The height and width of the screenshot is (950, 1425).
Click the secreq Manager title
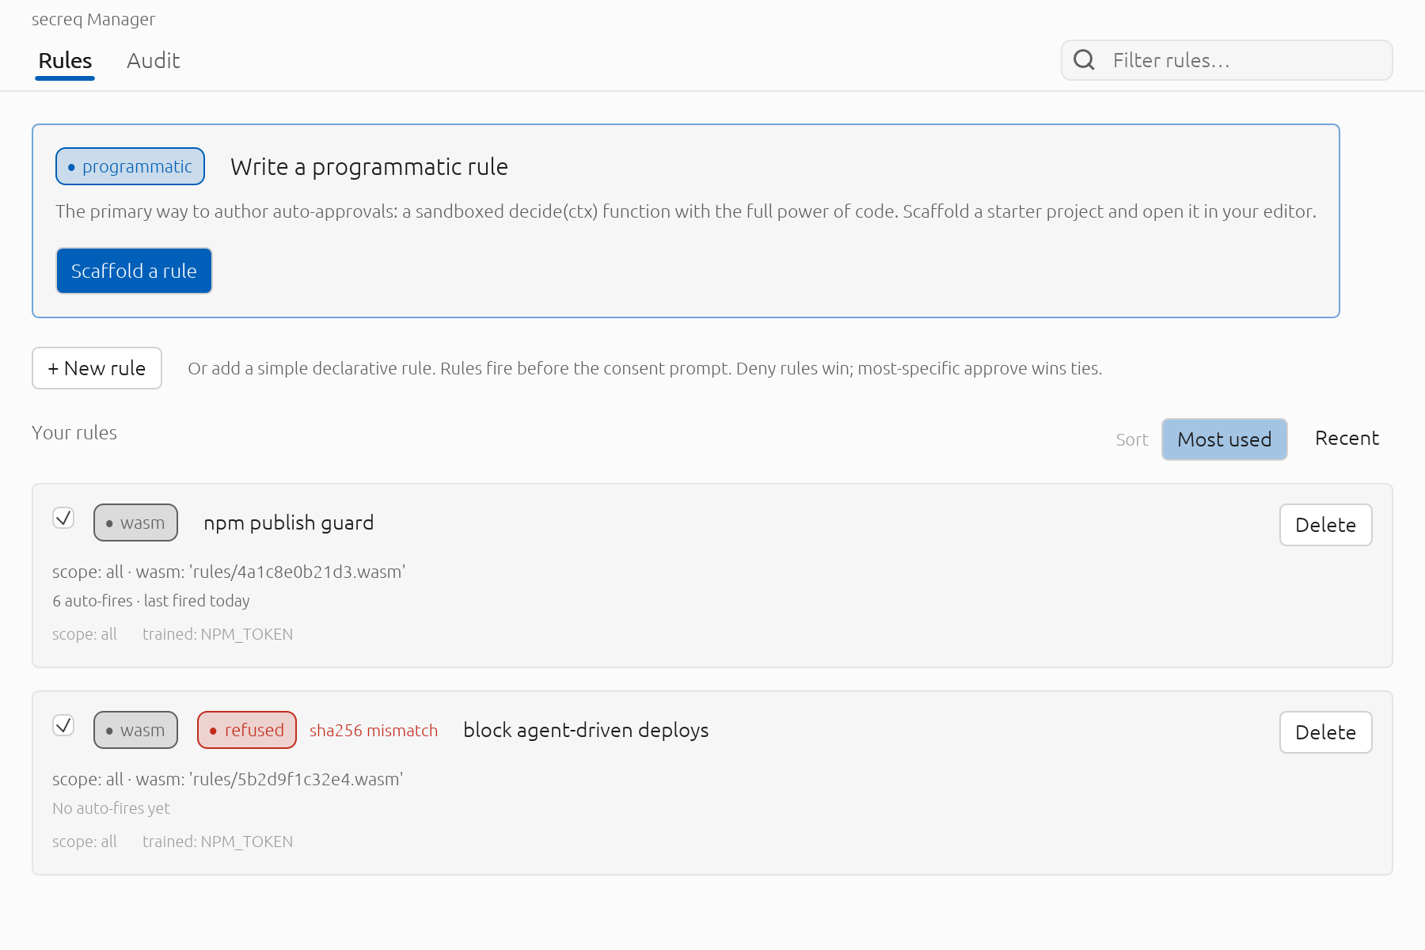point(93,20)
